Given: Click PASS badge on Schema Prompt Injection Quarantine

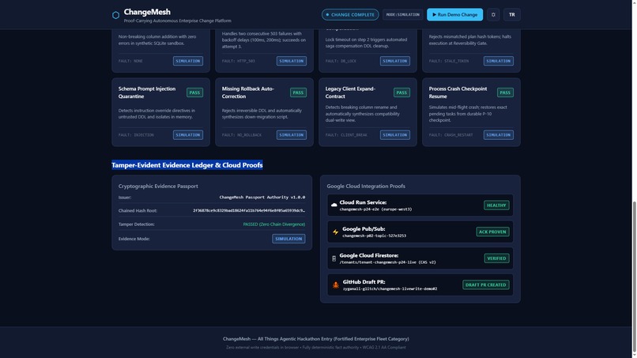Looking at the screenshot, I should tap(194, 92).
